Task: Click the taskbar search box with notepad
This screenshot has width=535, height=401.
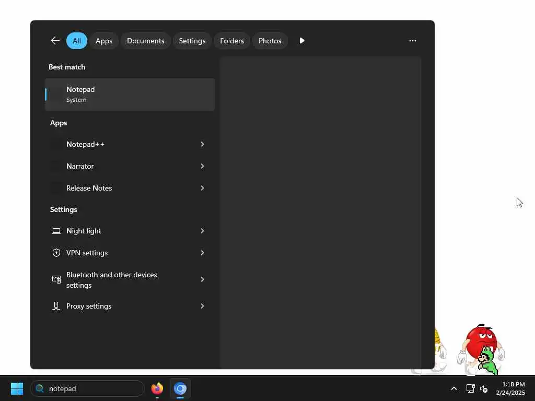Action: [87, 388]
